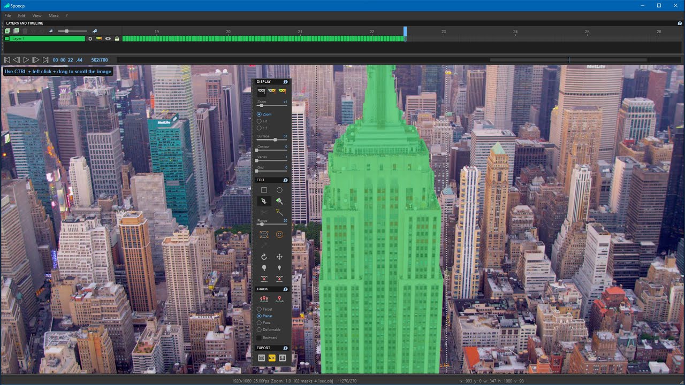The height and width of the screenshot is (385, 685).
Task: Click the right wave-arrow icon
Action: 279,279
